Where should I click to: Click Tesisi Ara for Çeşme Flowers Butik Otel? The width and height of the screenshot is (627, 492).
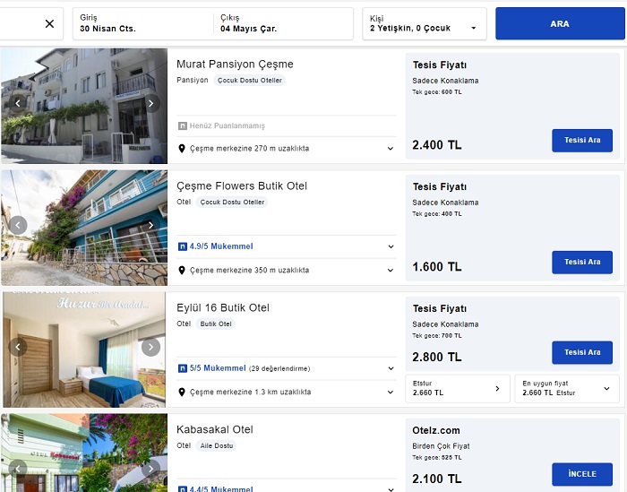click(x=582, y=263)
